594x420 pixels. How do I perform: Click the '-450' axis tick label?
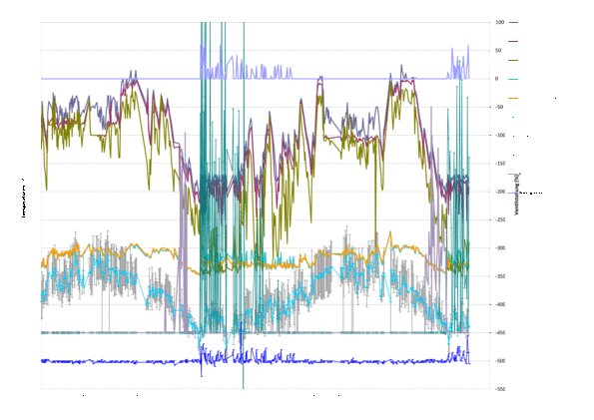[500, 332]
